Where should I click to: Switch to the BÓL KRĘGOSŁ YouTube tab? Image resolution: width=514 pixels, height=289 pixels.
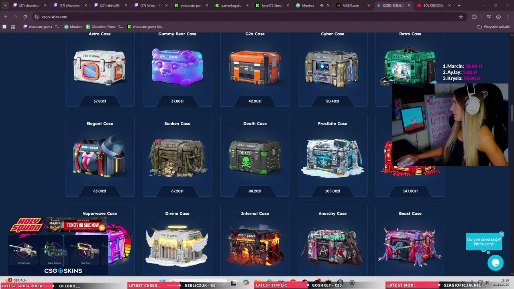(433, 6)
